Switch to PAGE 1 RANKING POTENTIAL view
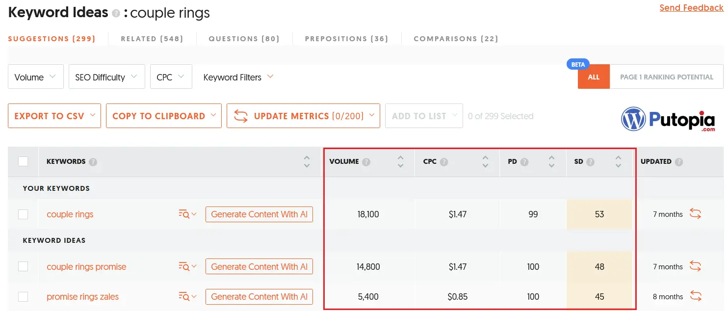 coord(666,77)
